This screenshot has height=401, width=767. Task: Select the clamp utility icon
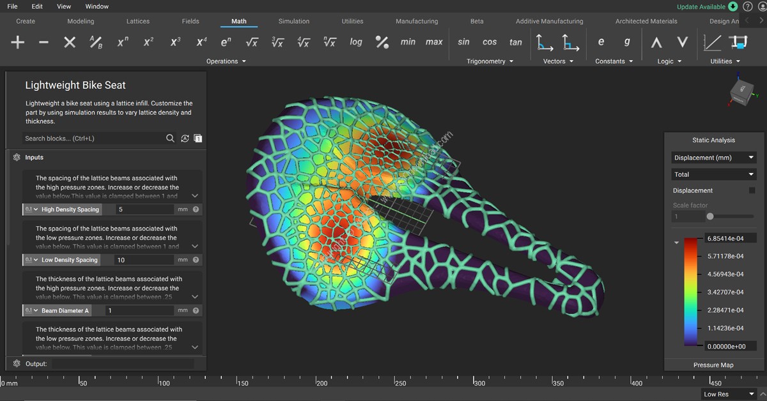point(739,42)
